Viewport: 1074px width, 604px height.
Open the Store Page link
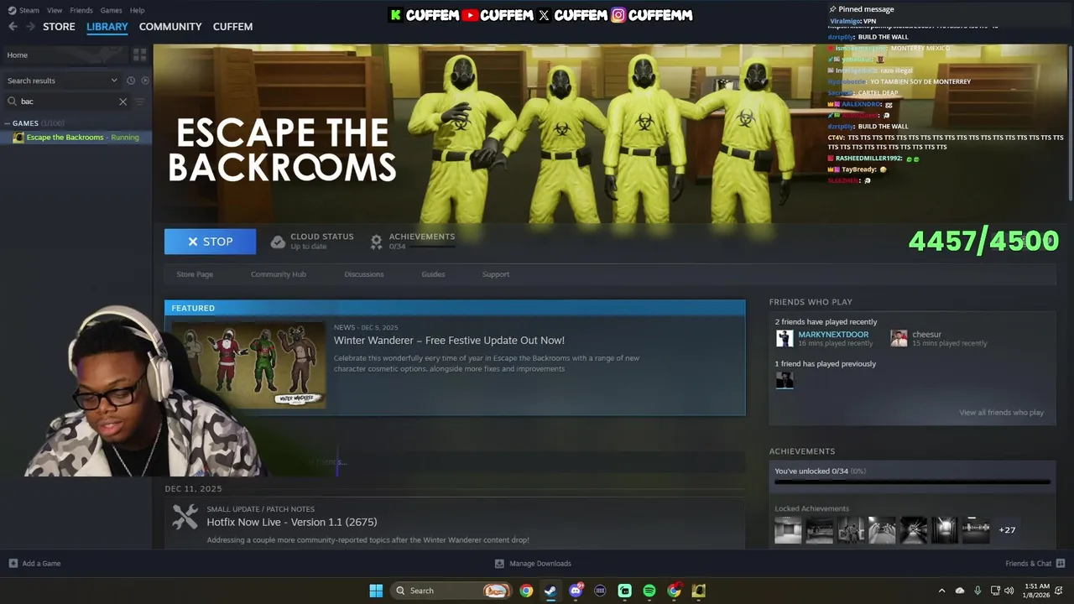(x=195, y=274)
